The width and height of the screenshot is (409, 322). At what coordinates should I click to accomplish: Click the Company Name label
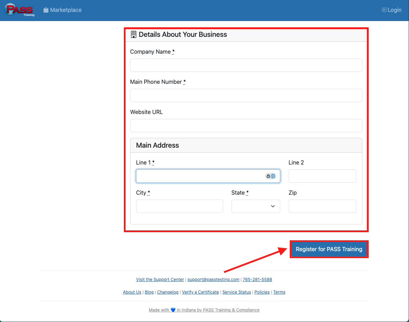coord(152,52)
